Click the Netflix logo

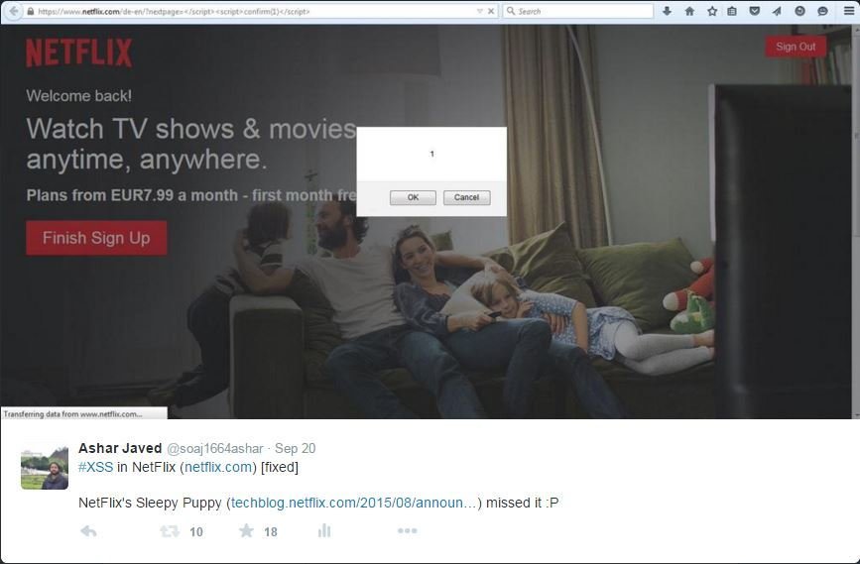click(79, 53)
